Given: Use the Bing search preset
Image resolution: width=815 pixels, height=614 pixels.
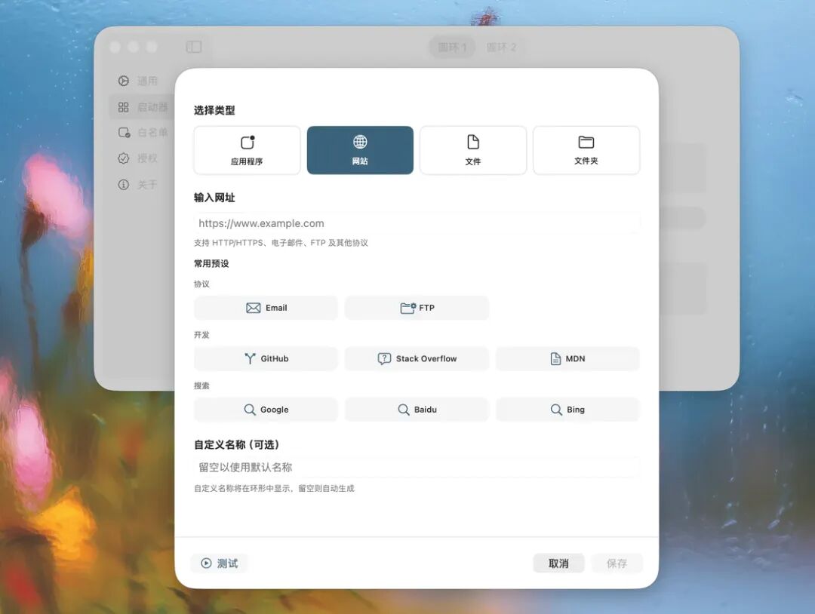Looking at the screenshot, I should 567,410.
